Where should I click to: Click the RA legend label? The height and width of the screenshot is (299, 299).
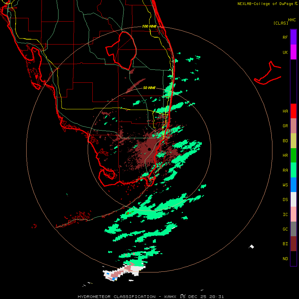click(285, 170)
